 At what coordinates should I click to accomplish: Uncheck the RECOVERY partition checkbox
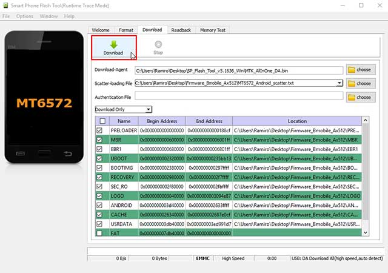point(99,177)
